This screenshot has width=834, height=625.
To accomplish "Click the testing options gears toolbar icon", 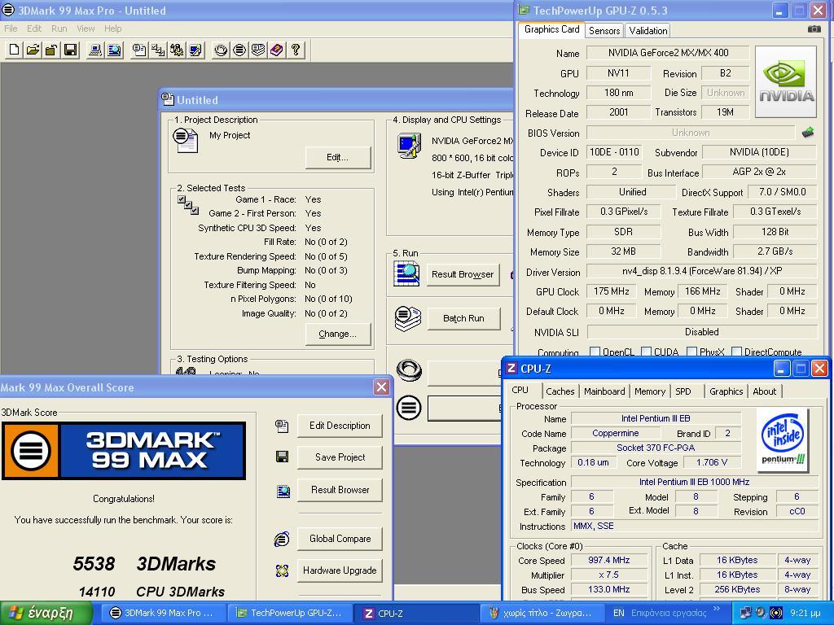I will pos(177,50).
